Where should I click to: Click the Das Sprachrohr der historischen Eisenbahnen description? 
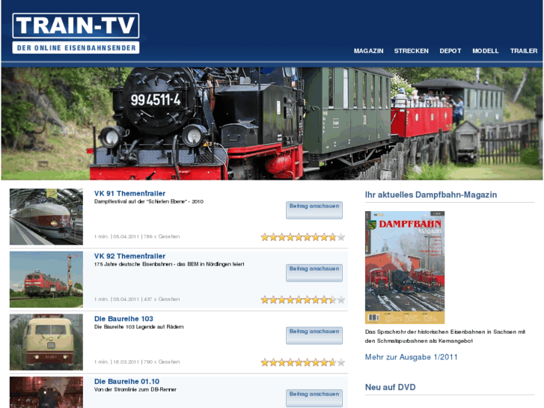click(445, 336)
